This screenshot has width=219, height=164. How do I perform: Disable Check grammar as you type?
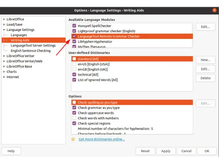[x=74, y=108]
